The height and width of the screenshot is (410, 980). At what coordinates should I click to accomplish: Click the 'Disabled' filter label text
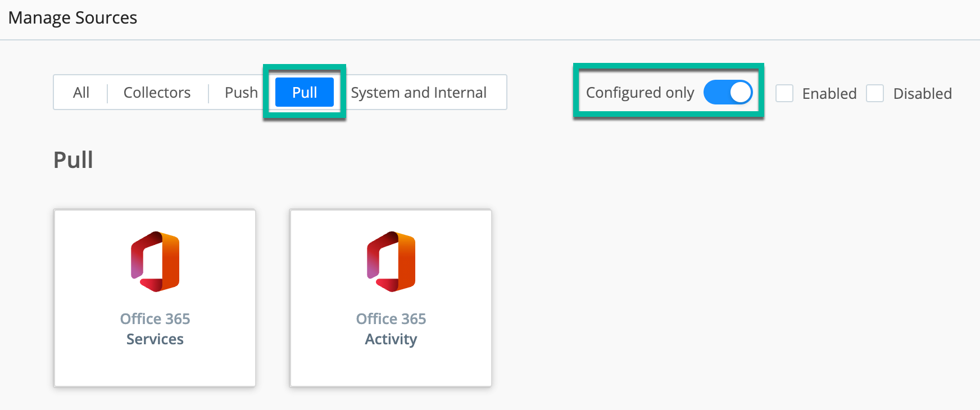coord(922,94)
